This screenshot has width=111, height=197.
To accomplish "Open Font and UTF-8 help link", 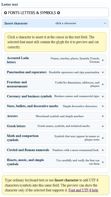I will 83,190.
